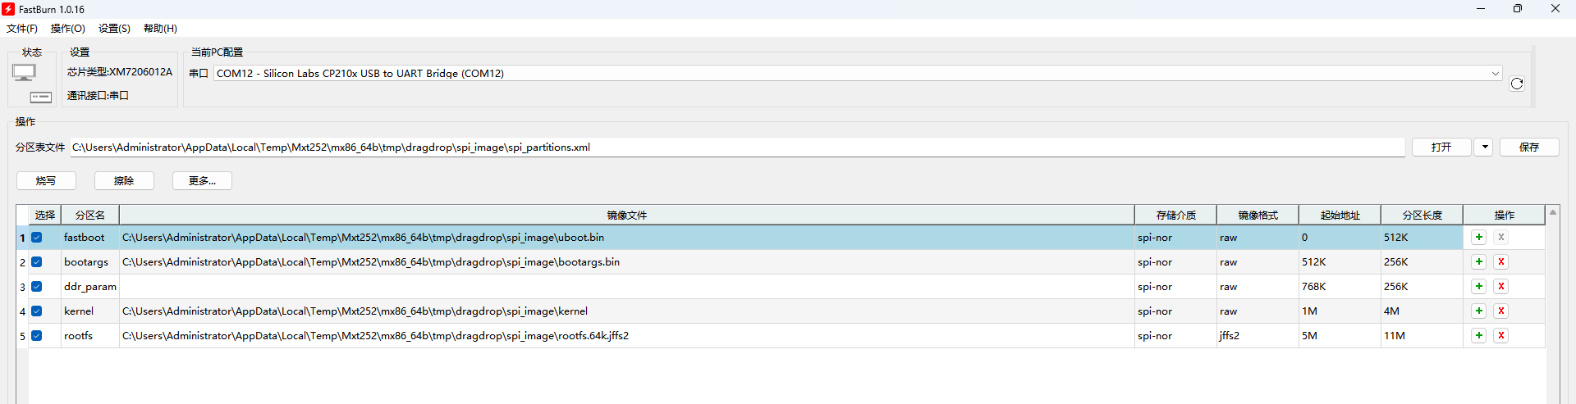Add partition after rootfs row
1576x404 pixels.
tap(1479, 336)
